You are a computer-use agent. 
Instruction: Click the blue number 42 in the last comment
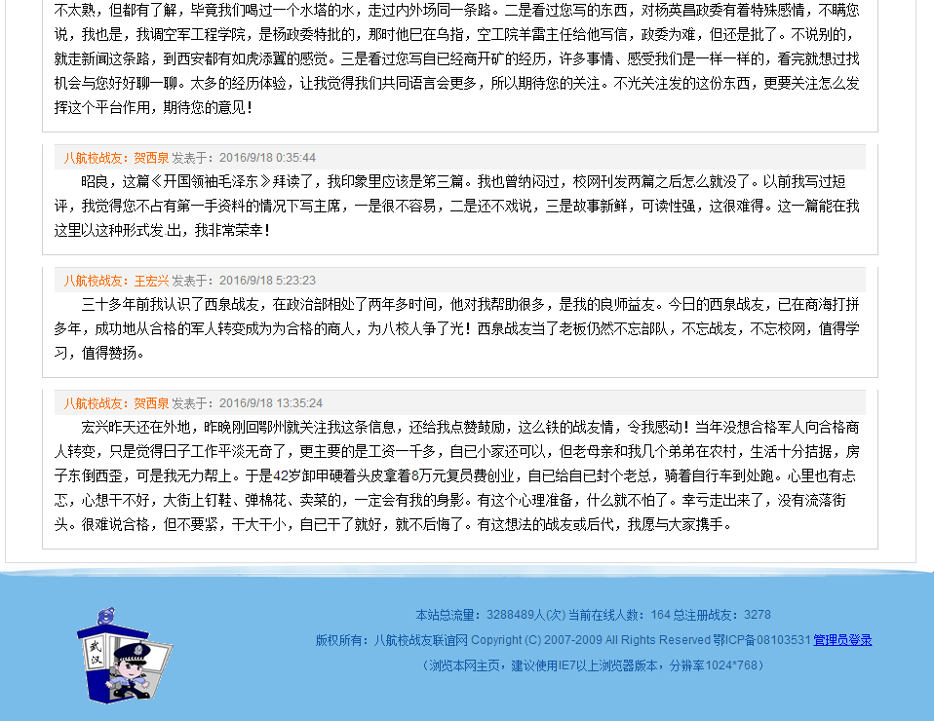tap(281, 476)
